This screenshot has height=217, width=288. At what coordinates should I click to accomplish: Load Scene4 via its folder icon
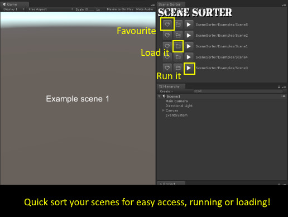(x=178, y=57)
